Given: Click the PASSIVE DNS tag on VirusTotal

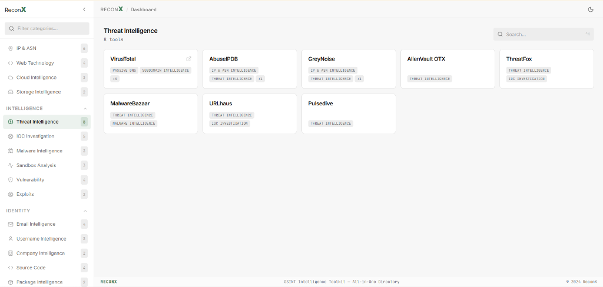Looking at the screenshot, I should point(125,71).
